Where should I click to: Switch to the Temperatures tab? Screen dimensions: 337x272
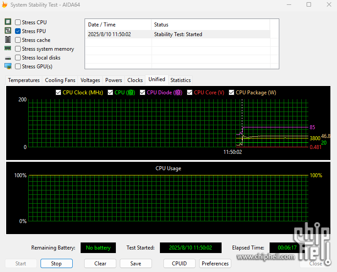click(x=24, y=80)
